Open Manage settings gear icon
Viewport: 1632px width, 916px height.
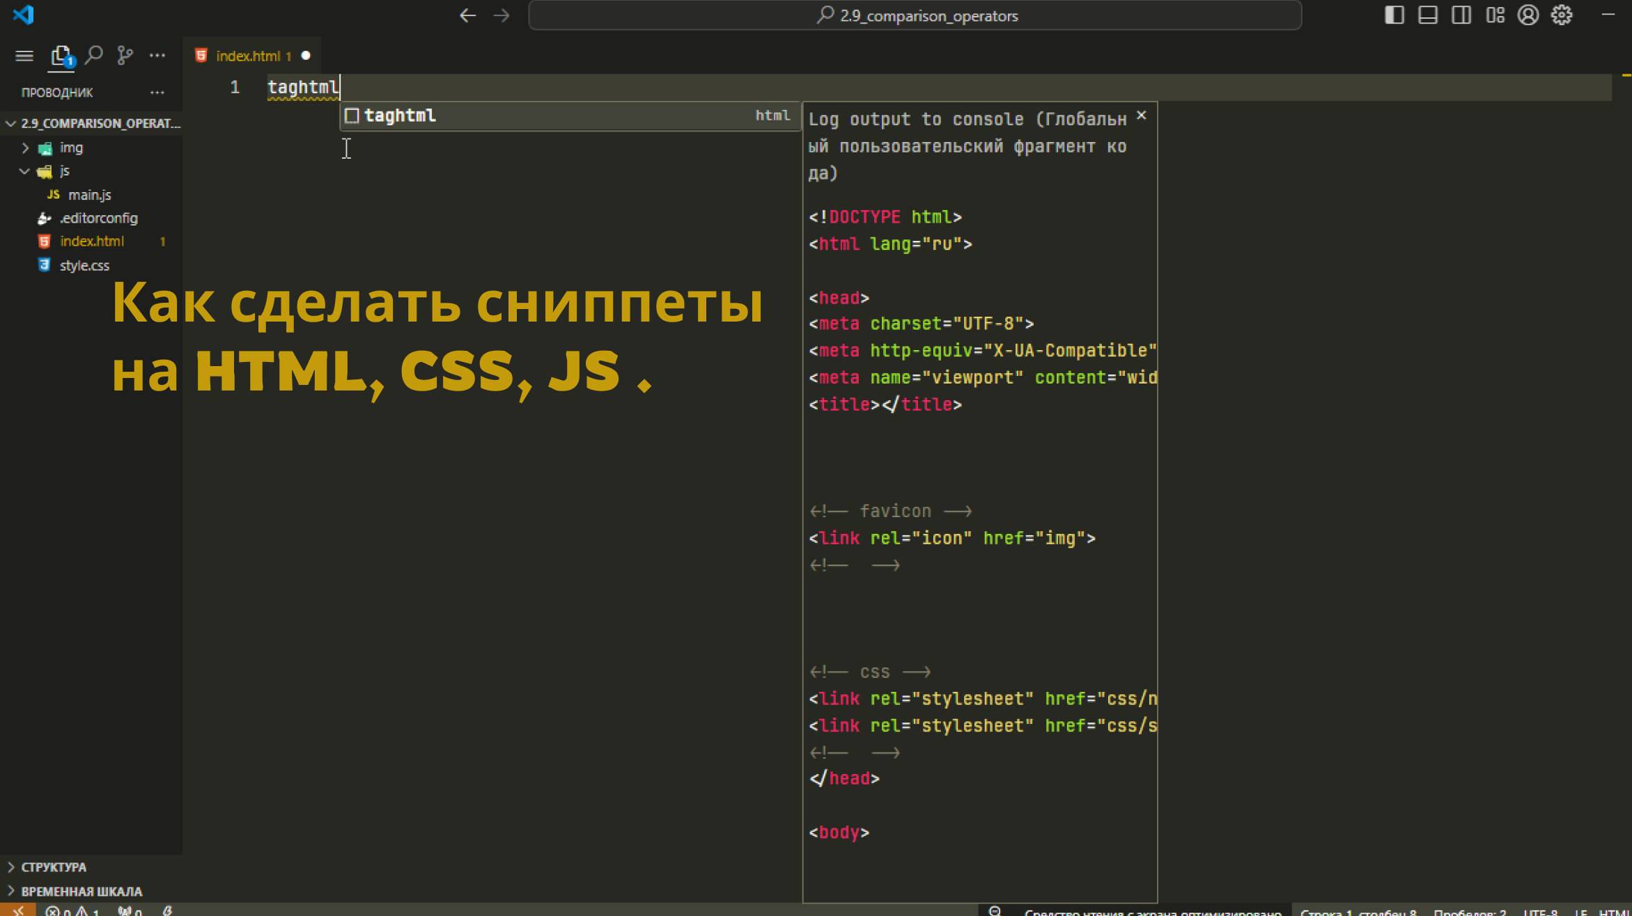pyautogui.click(x=1562, y=15)
